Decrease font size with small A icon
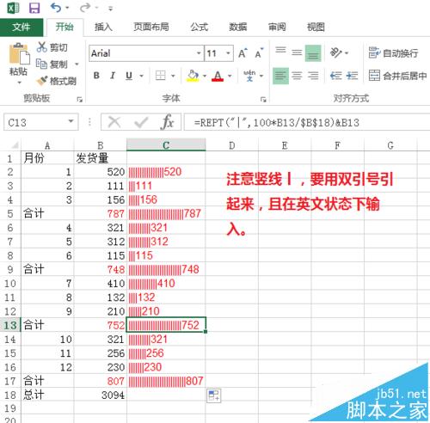Image resolution: width=430 pixels, height=423 pixels. 259,53
